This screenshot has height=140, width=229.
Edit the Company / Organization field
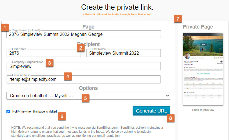[84, 66]
